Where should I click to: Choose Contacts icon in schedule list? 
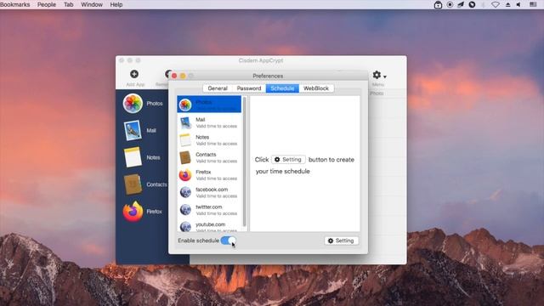click(x=185, y=157)
